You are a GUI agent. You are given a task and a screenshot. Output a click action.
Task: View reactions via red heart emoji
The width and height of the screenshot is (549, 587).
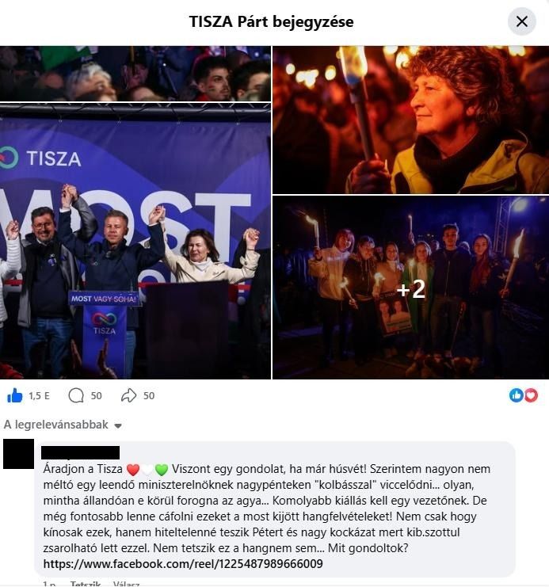click(x=531, y=395)
